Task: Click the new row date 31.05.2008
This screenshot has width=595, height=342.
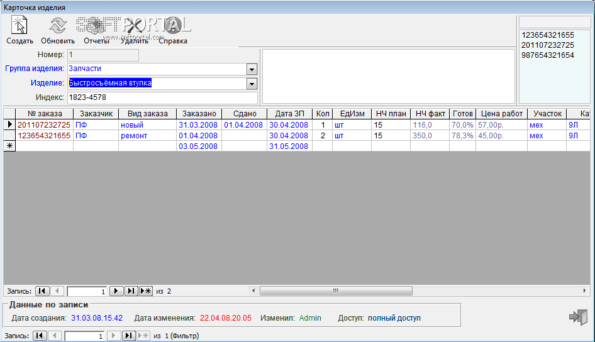Action: 289,146
